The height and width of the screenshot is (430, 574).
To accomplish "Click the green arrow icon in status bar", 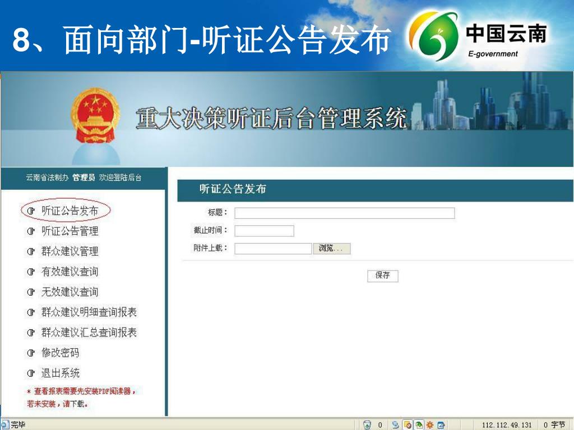I will pos(418,425).
